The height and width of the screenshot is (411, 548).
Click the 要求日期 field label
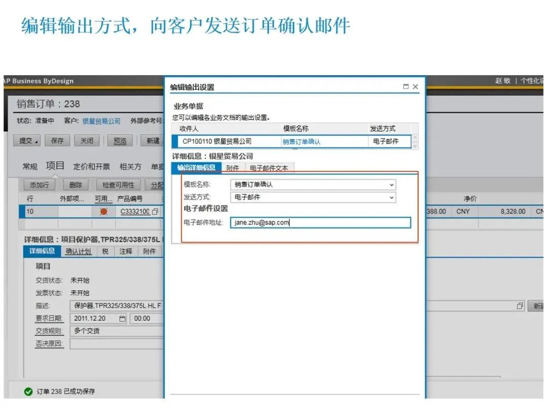pyautogui.click(x=49, y=318)
